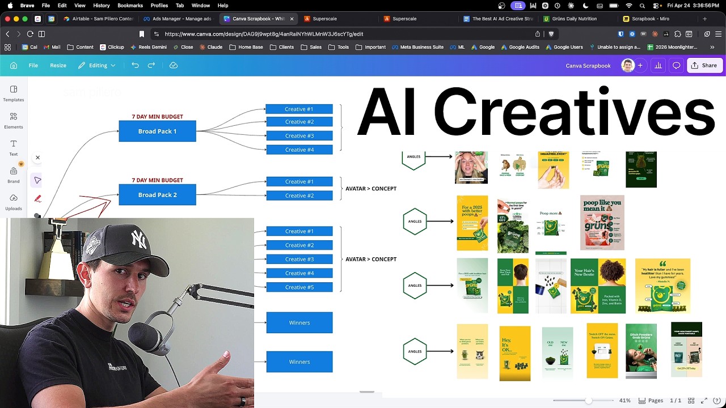This screenshot has width=726, height=408.
Task: Open the History menu in the menu bar
Action: [x=102, y=6]
